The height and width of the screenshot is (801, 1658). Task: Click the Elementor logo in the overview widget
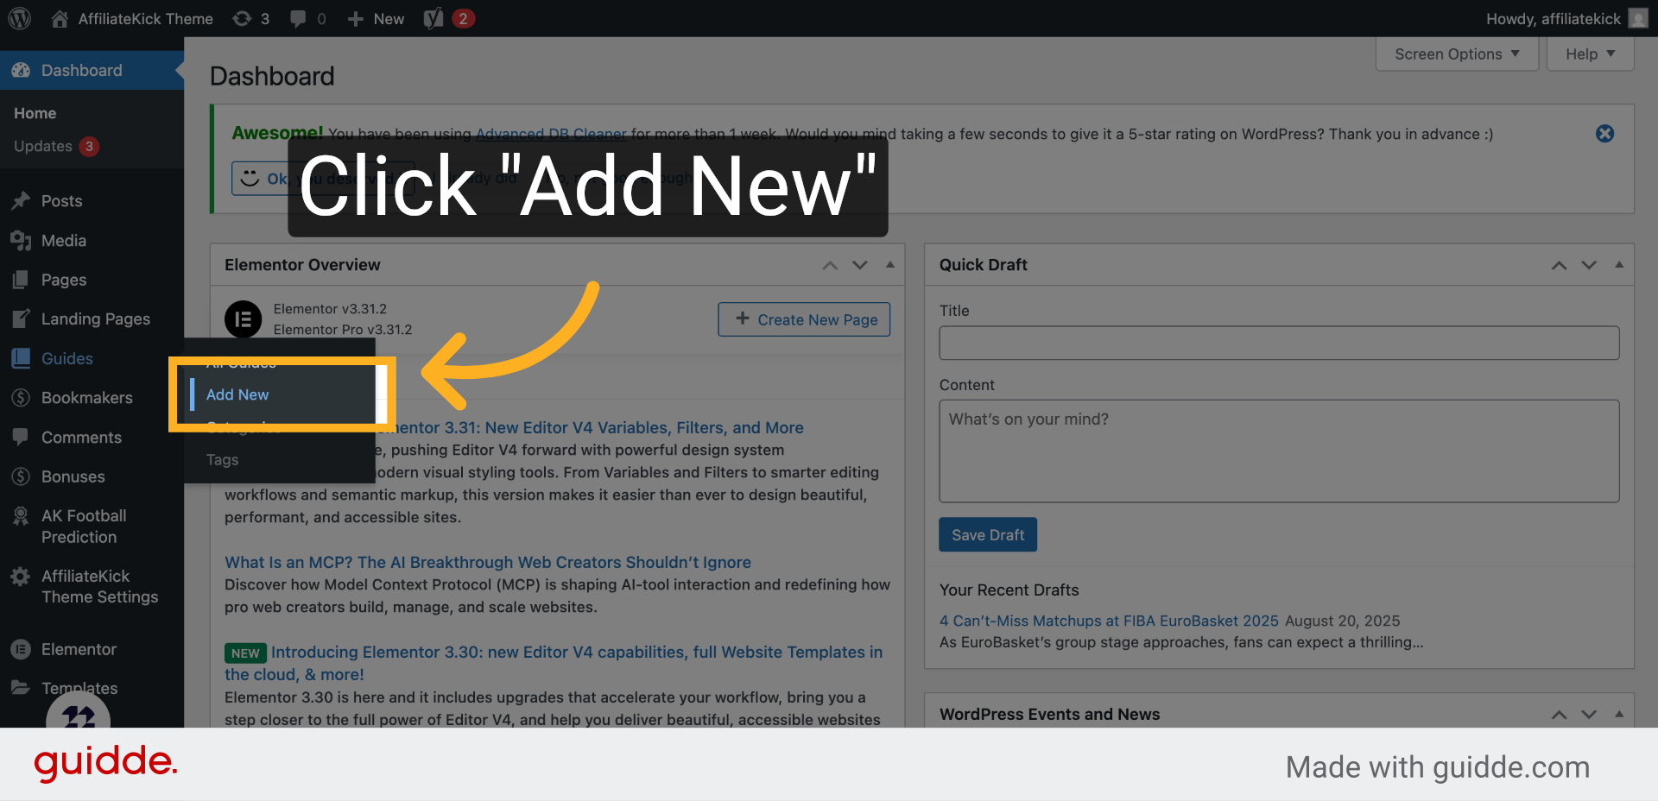244,319
